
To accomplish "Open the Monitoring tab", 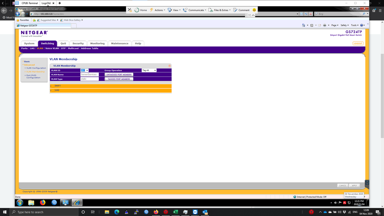I will click(97, 43).
